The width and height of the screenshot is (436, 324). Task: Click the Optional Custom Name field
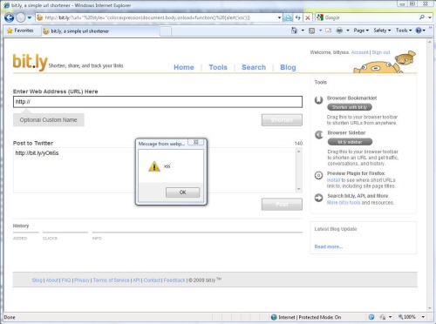pos(49,120)
